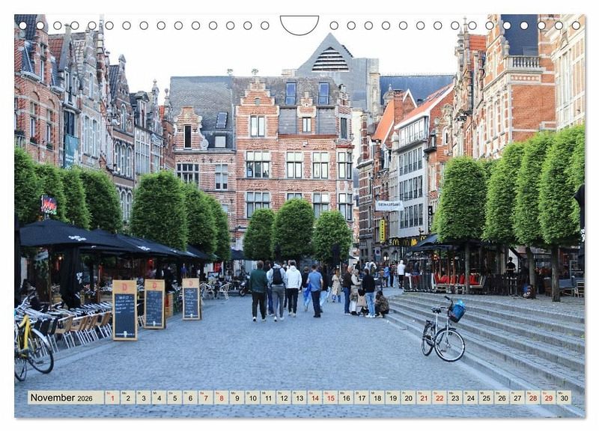The width and height of the screenshot is (599, 432).
Task: Pick the highlighted day 8
Action: point(221,398)
